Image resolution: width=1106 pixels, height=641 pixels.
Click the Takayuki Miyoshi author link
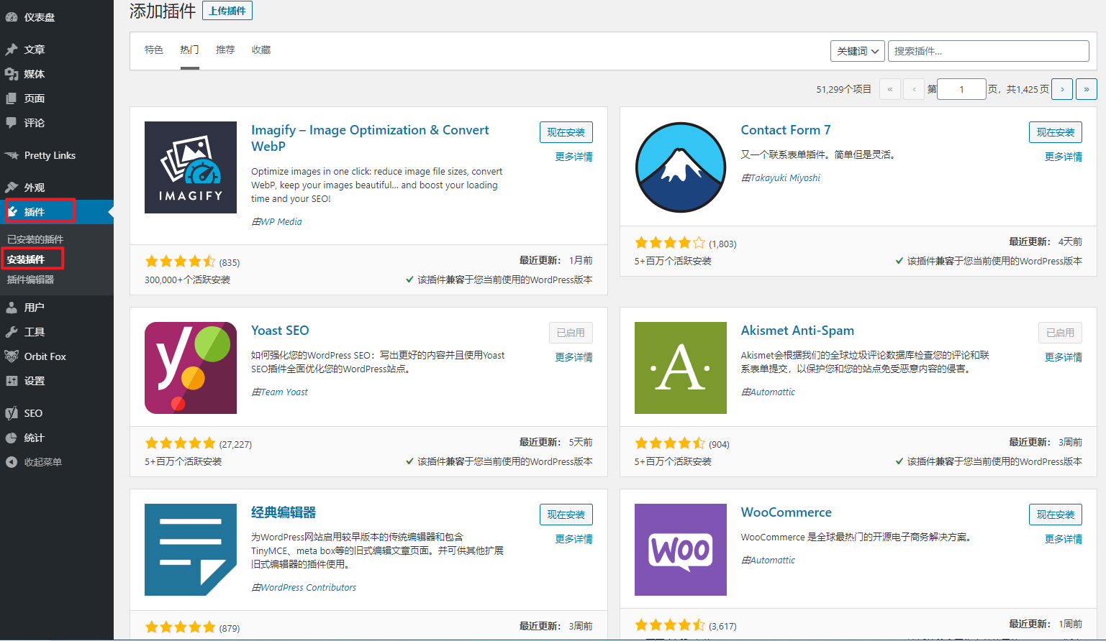[x=785, y=178]
